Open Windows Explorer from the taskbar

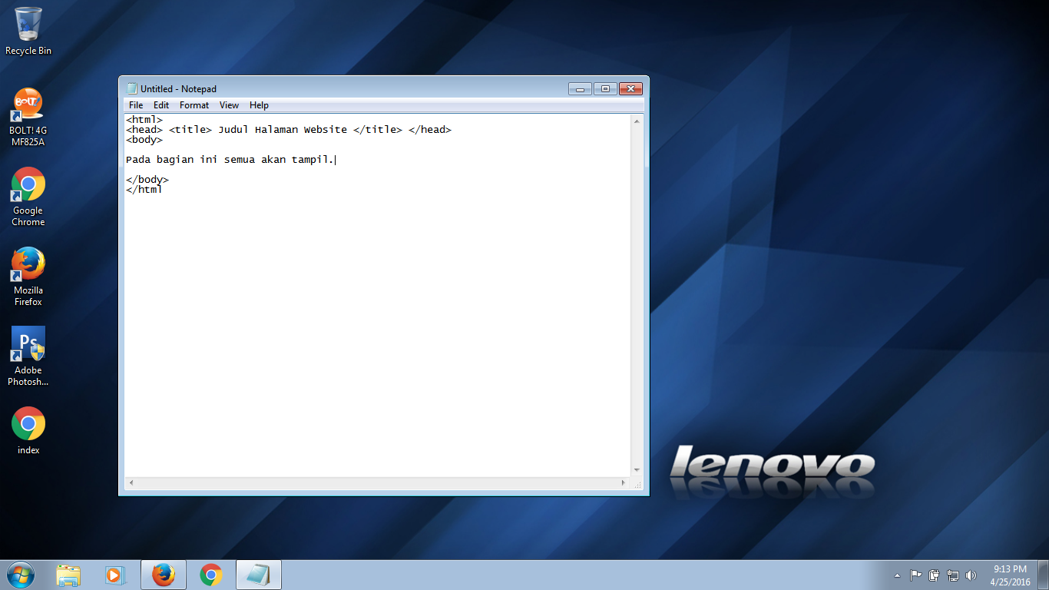point(69,574)
